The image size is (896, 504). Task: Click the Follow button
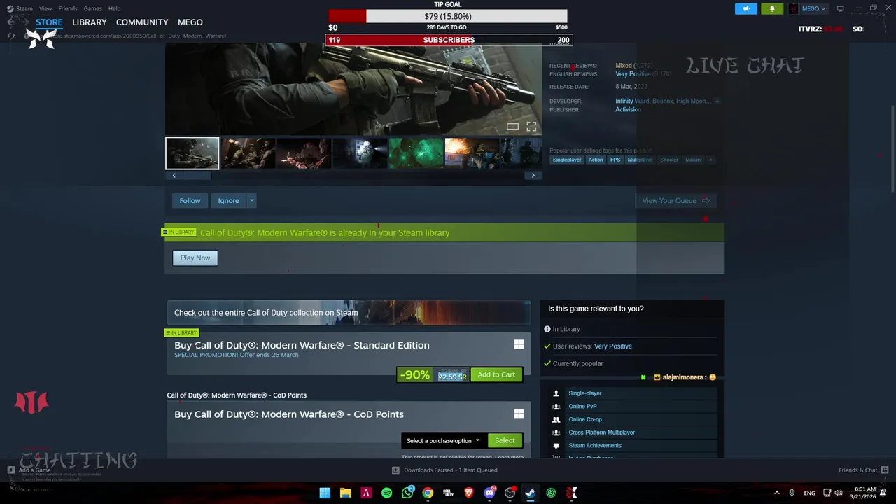point(190,201)
